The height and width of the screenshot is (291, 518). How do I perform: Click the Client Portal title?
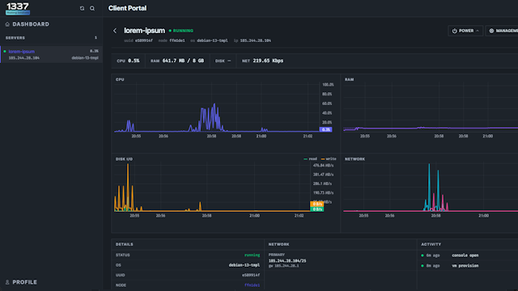[x=127, y=8]
